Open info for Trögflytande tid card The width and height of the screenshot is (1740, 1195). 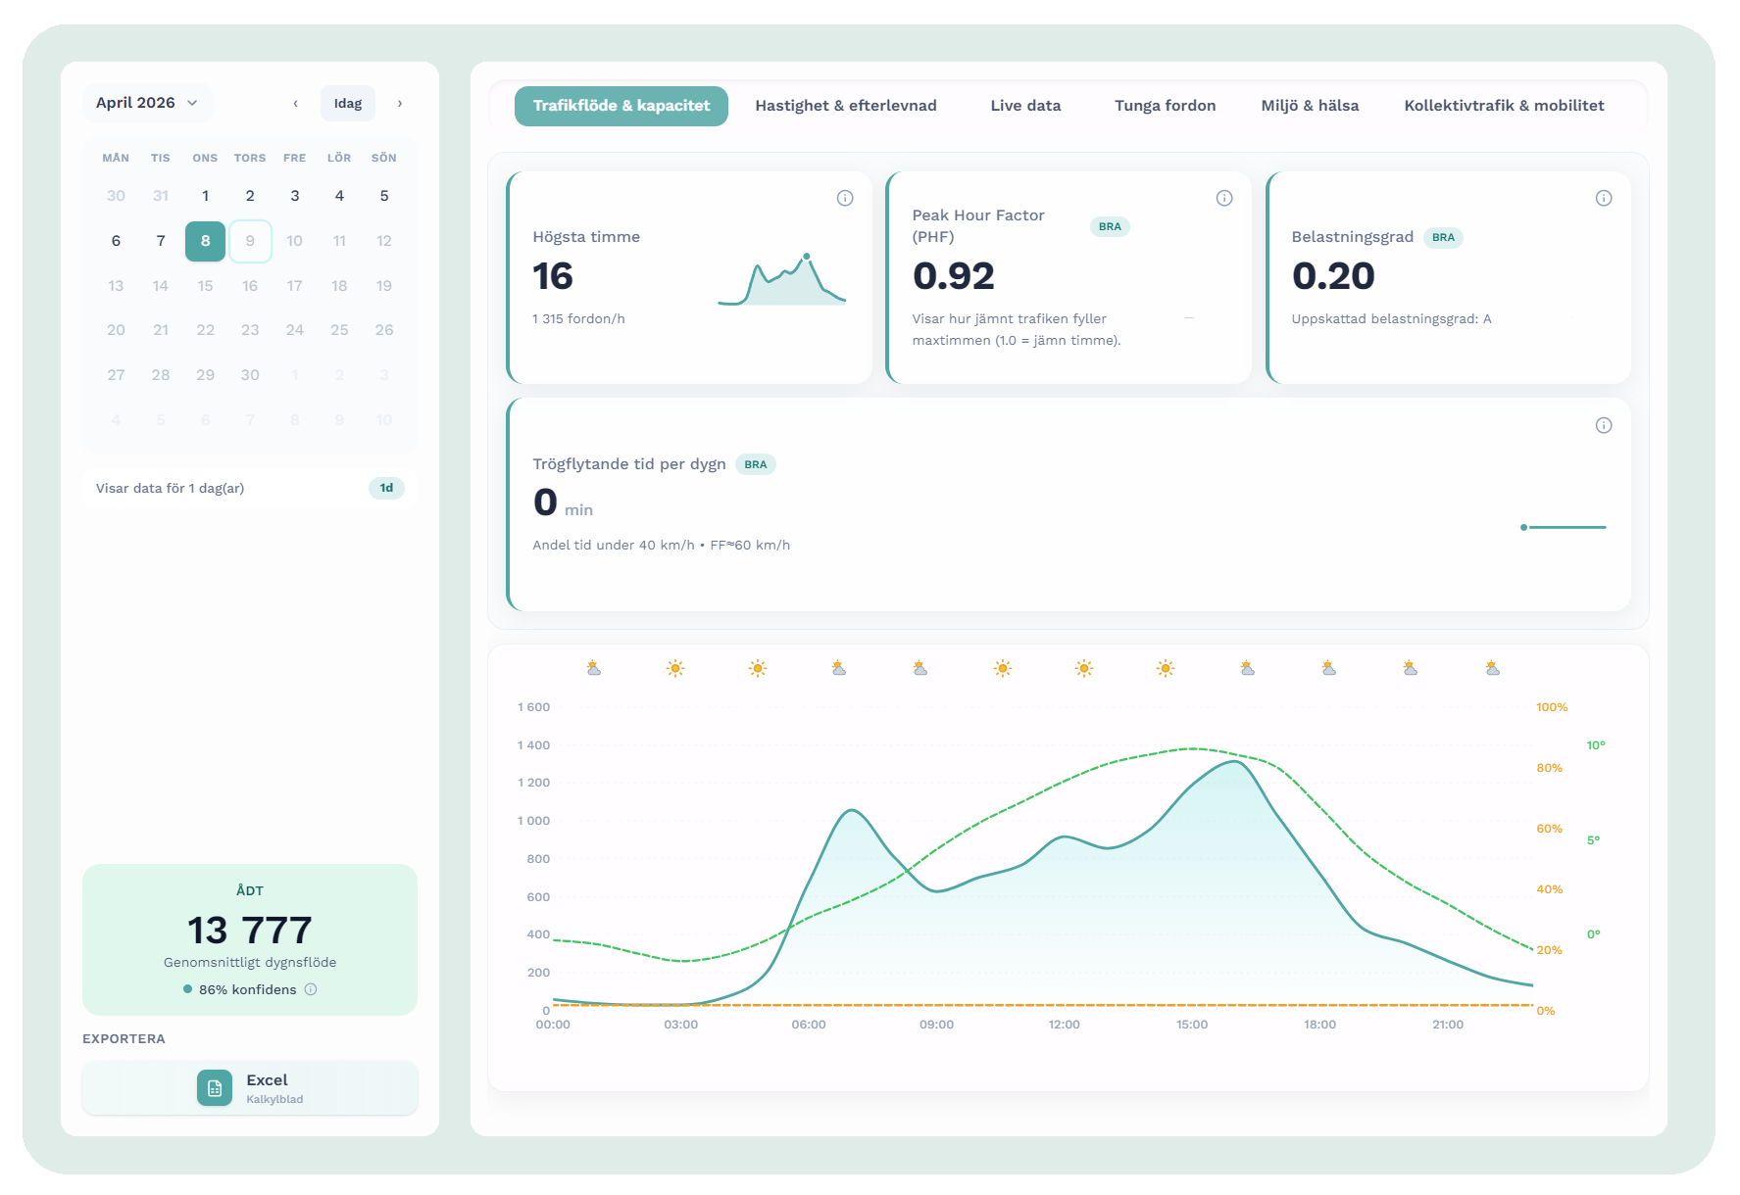[1604, 425]
